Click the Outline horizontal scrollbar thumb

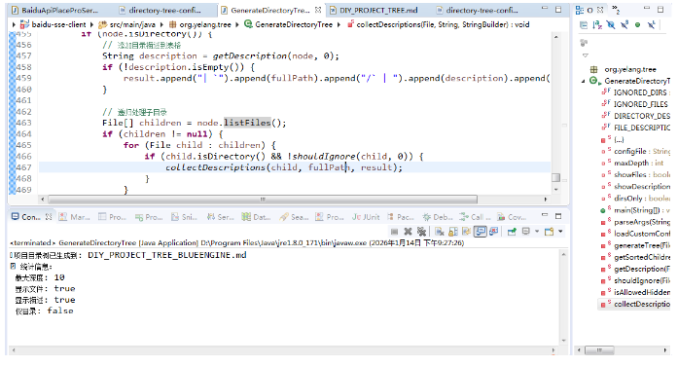point(599,350)
